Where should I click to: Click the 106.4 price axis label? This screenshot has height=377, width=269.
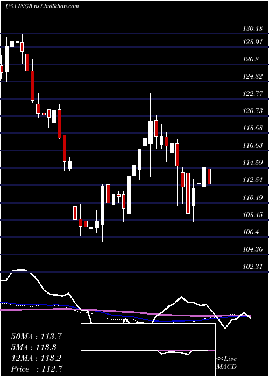point(251,232)
